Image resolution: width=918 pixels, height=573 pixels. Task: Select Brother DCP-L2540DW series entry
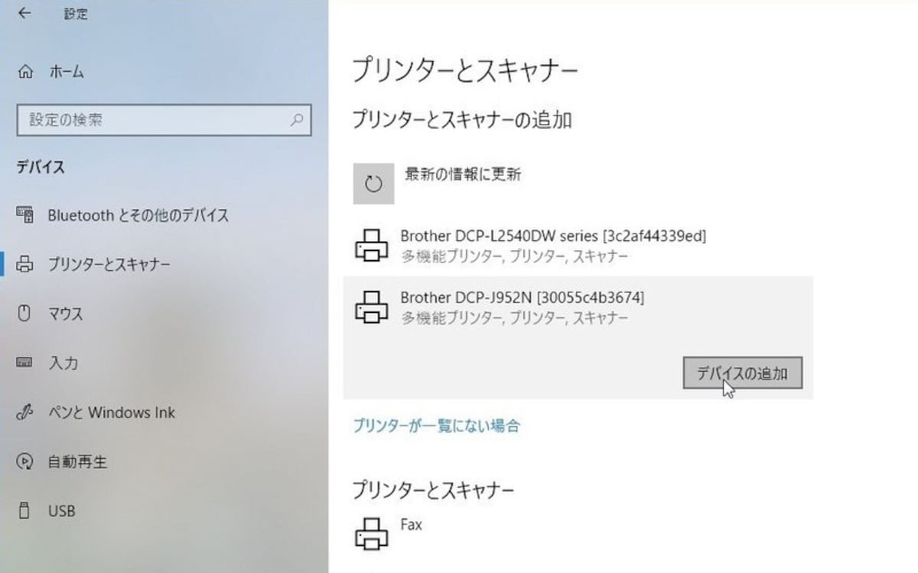coord(553,236)
